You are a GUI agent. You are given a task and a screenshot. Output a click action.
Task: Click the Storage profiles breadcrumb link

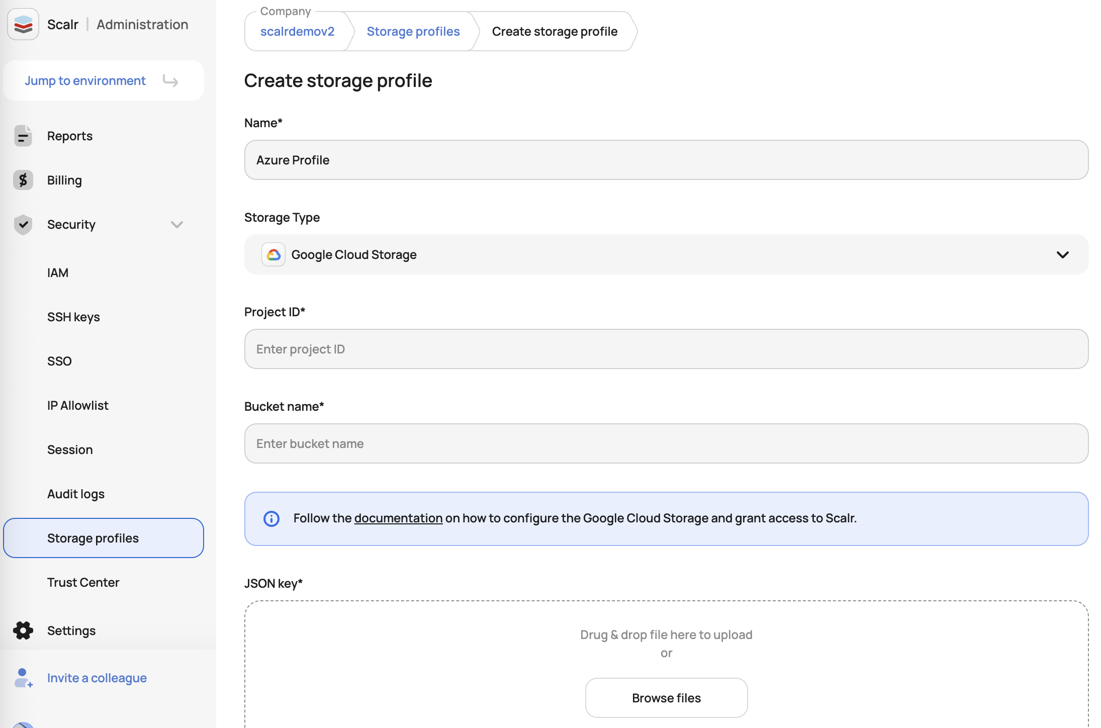413,31
